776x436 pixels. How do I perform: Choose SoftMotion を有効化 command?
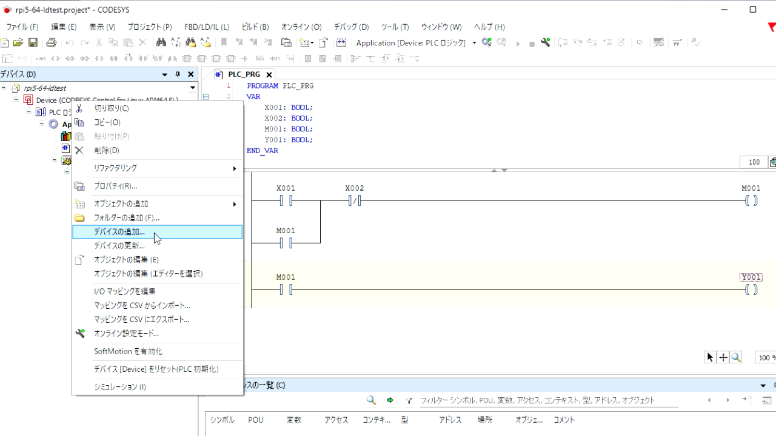128,351
